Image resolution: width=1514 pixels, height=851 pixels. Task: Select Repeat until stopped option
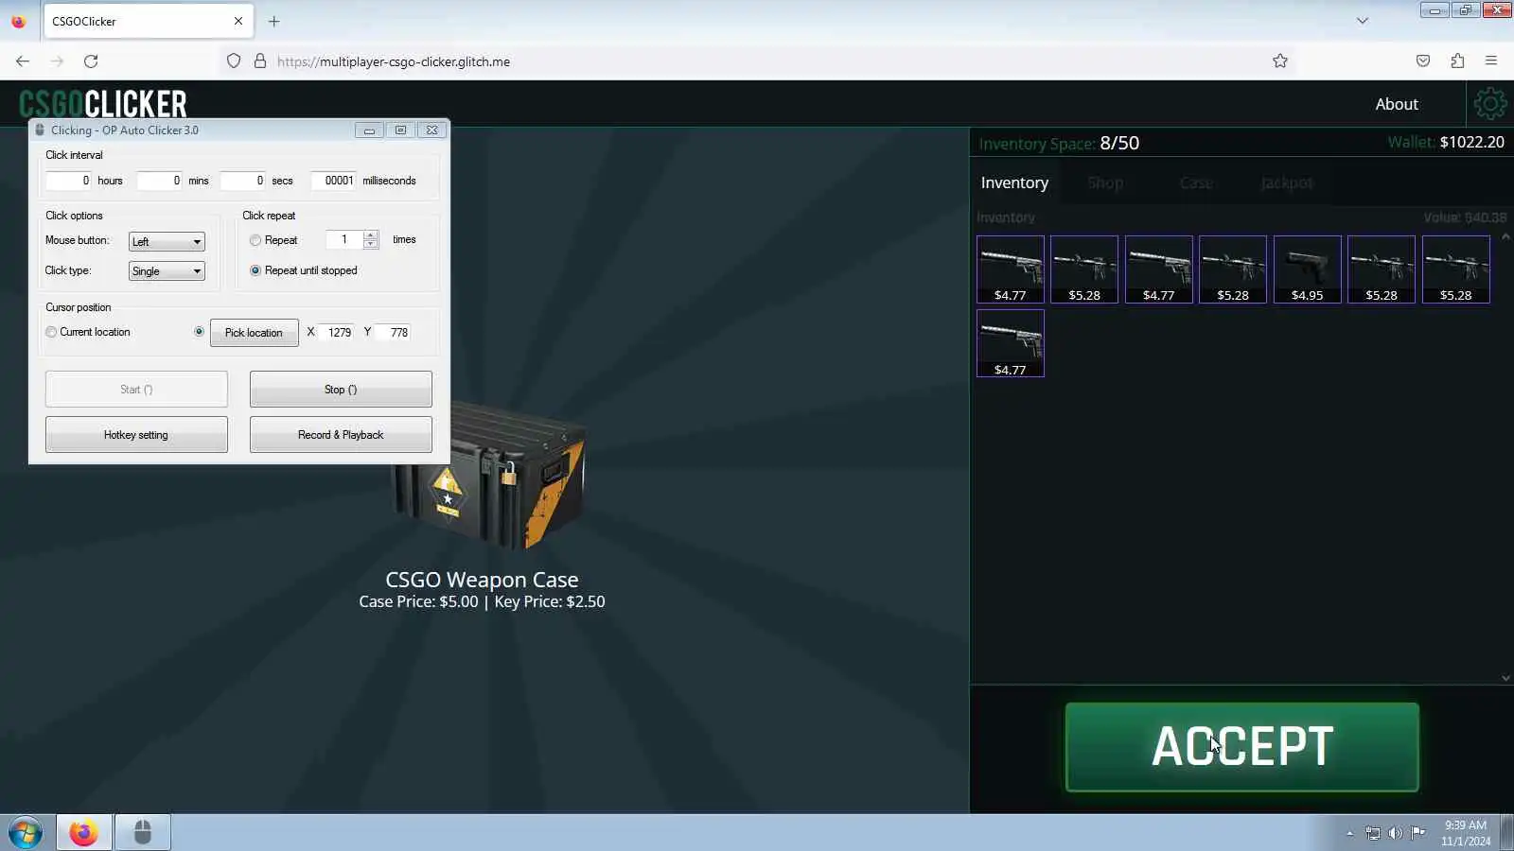pyautogui.click(x=255, y=270)
